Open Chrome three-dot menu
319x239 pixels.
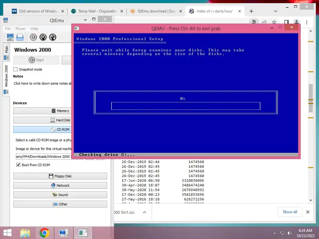(307, 22)
